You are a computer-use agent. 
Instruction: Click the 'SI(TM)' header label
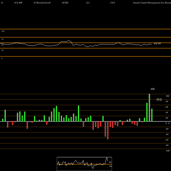click(x=65, y=3)
